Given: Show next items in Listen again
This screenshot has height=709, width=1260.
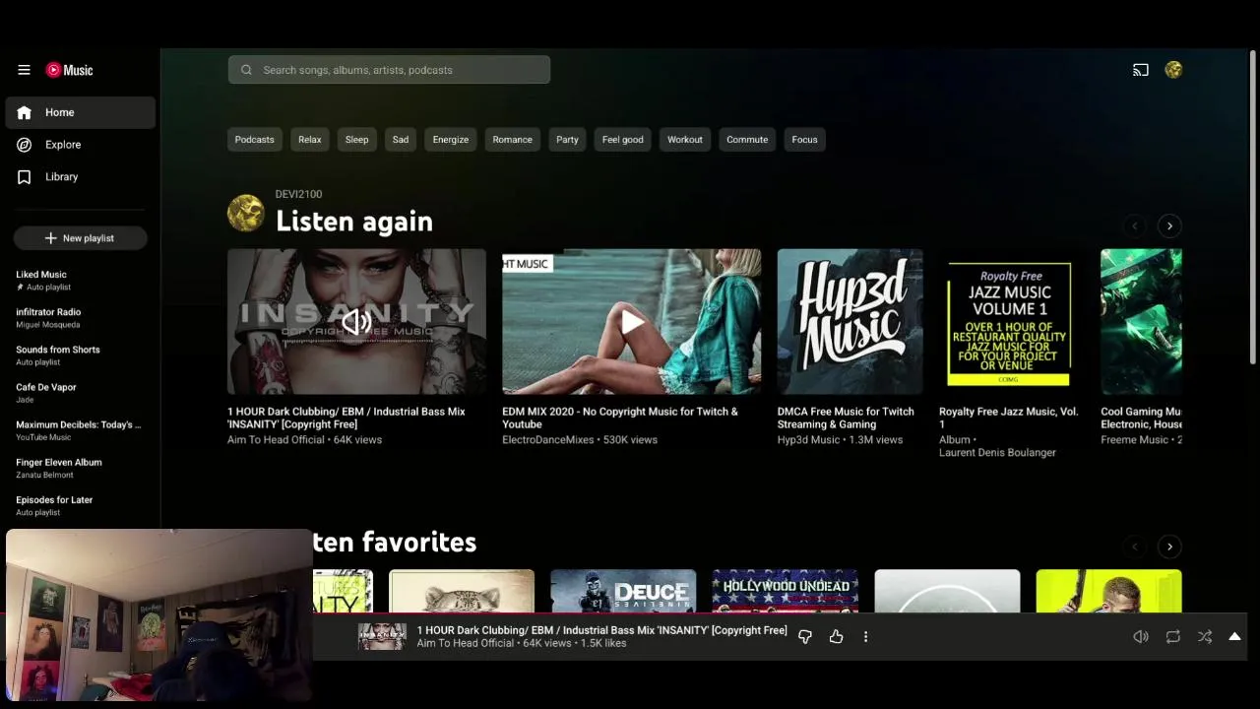Looking at the screenshot, I should 1169,226.
